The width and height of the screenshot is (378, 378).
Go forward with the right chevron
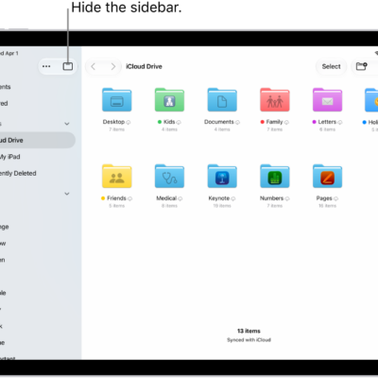pos(113,66)
